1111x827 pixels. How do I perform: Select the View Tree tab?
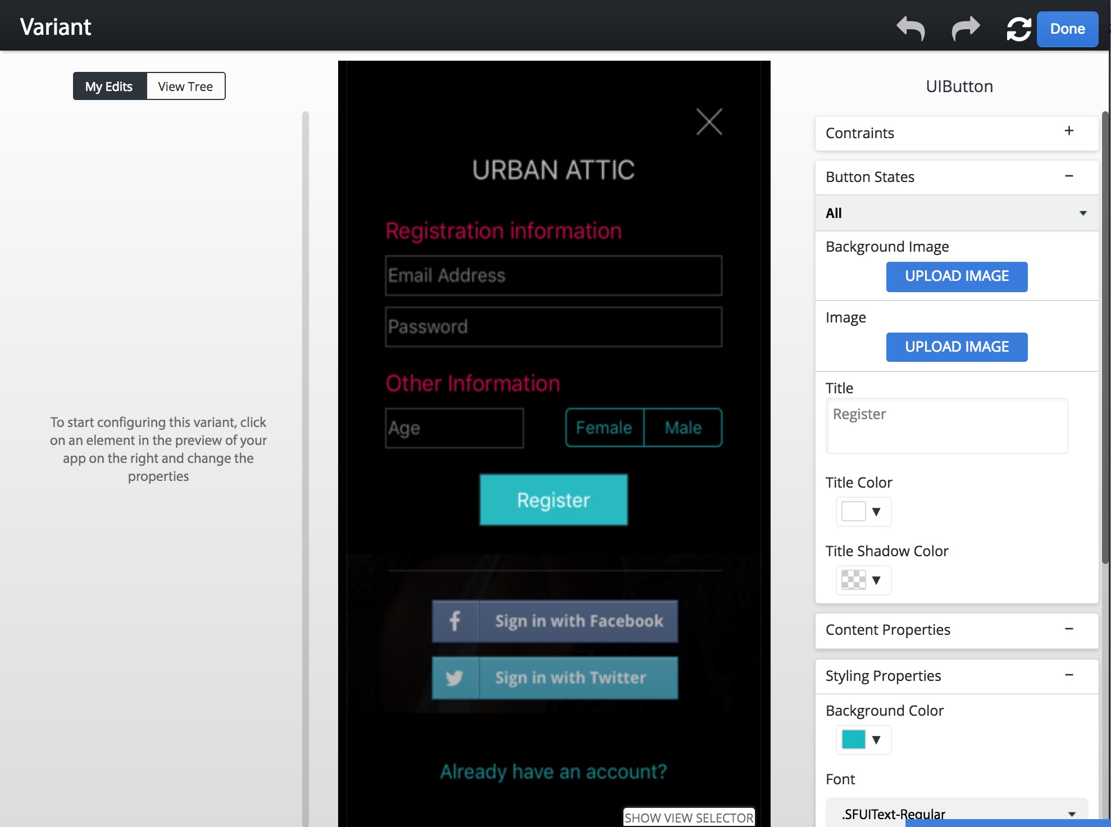coord(185,85)
